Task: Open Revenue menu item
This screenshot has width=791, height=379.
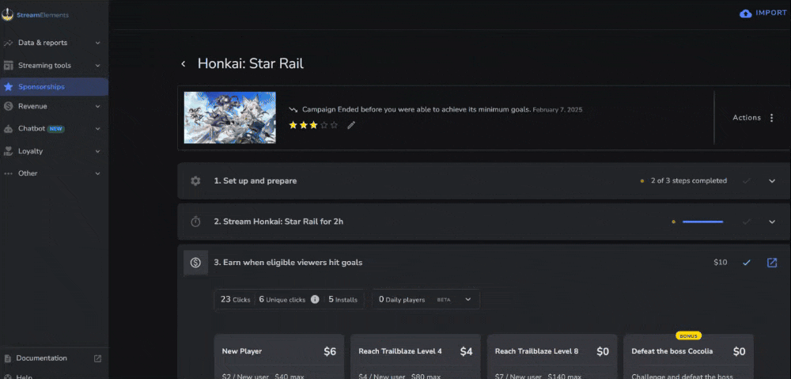Action: 54,107
